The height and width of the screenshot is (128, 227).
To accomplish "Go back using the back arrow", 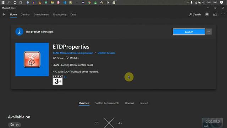I will (x=4, y=14).
